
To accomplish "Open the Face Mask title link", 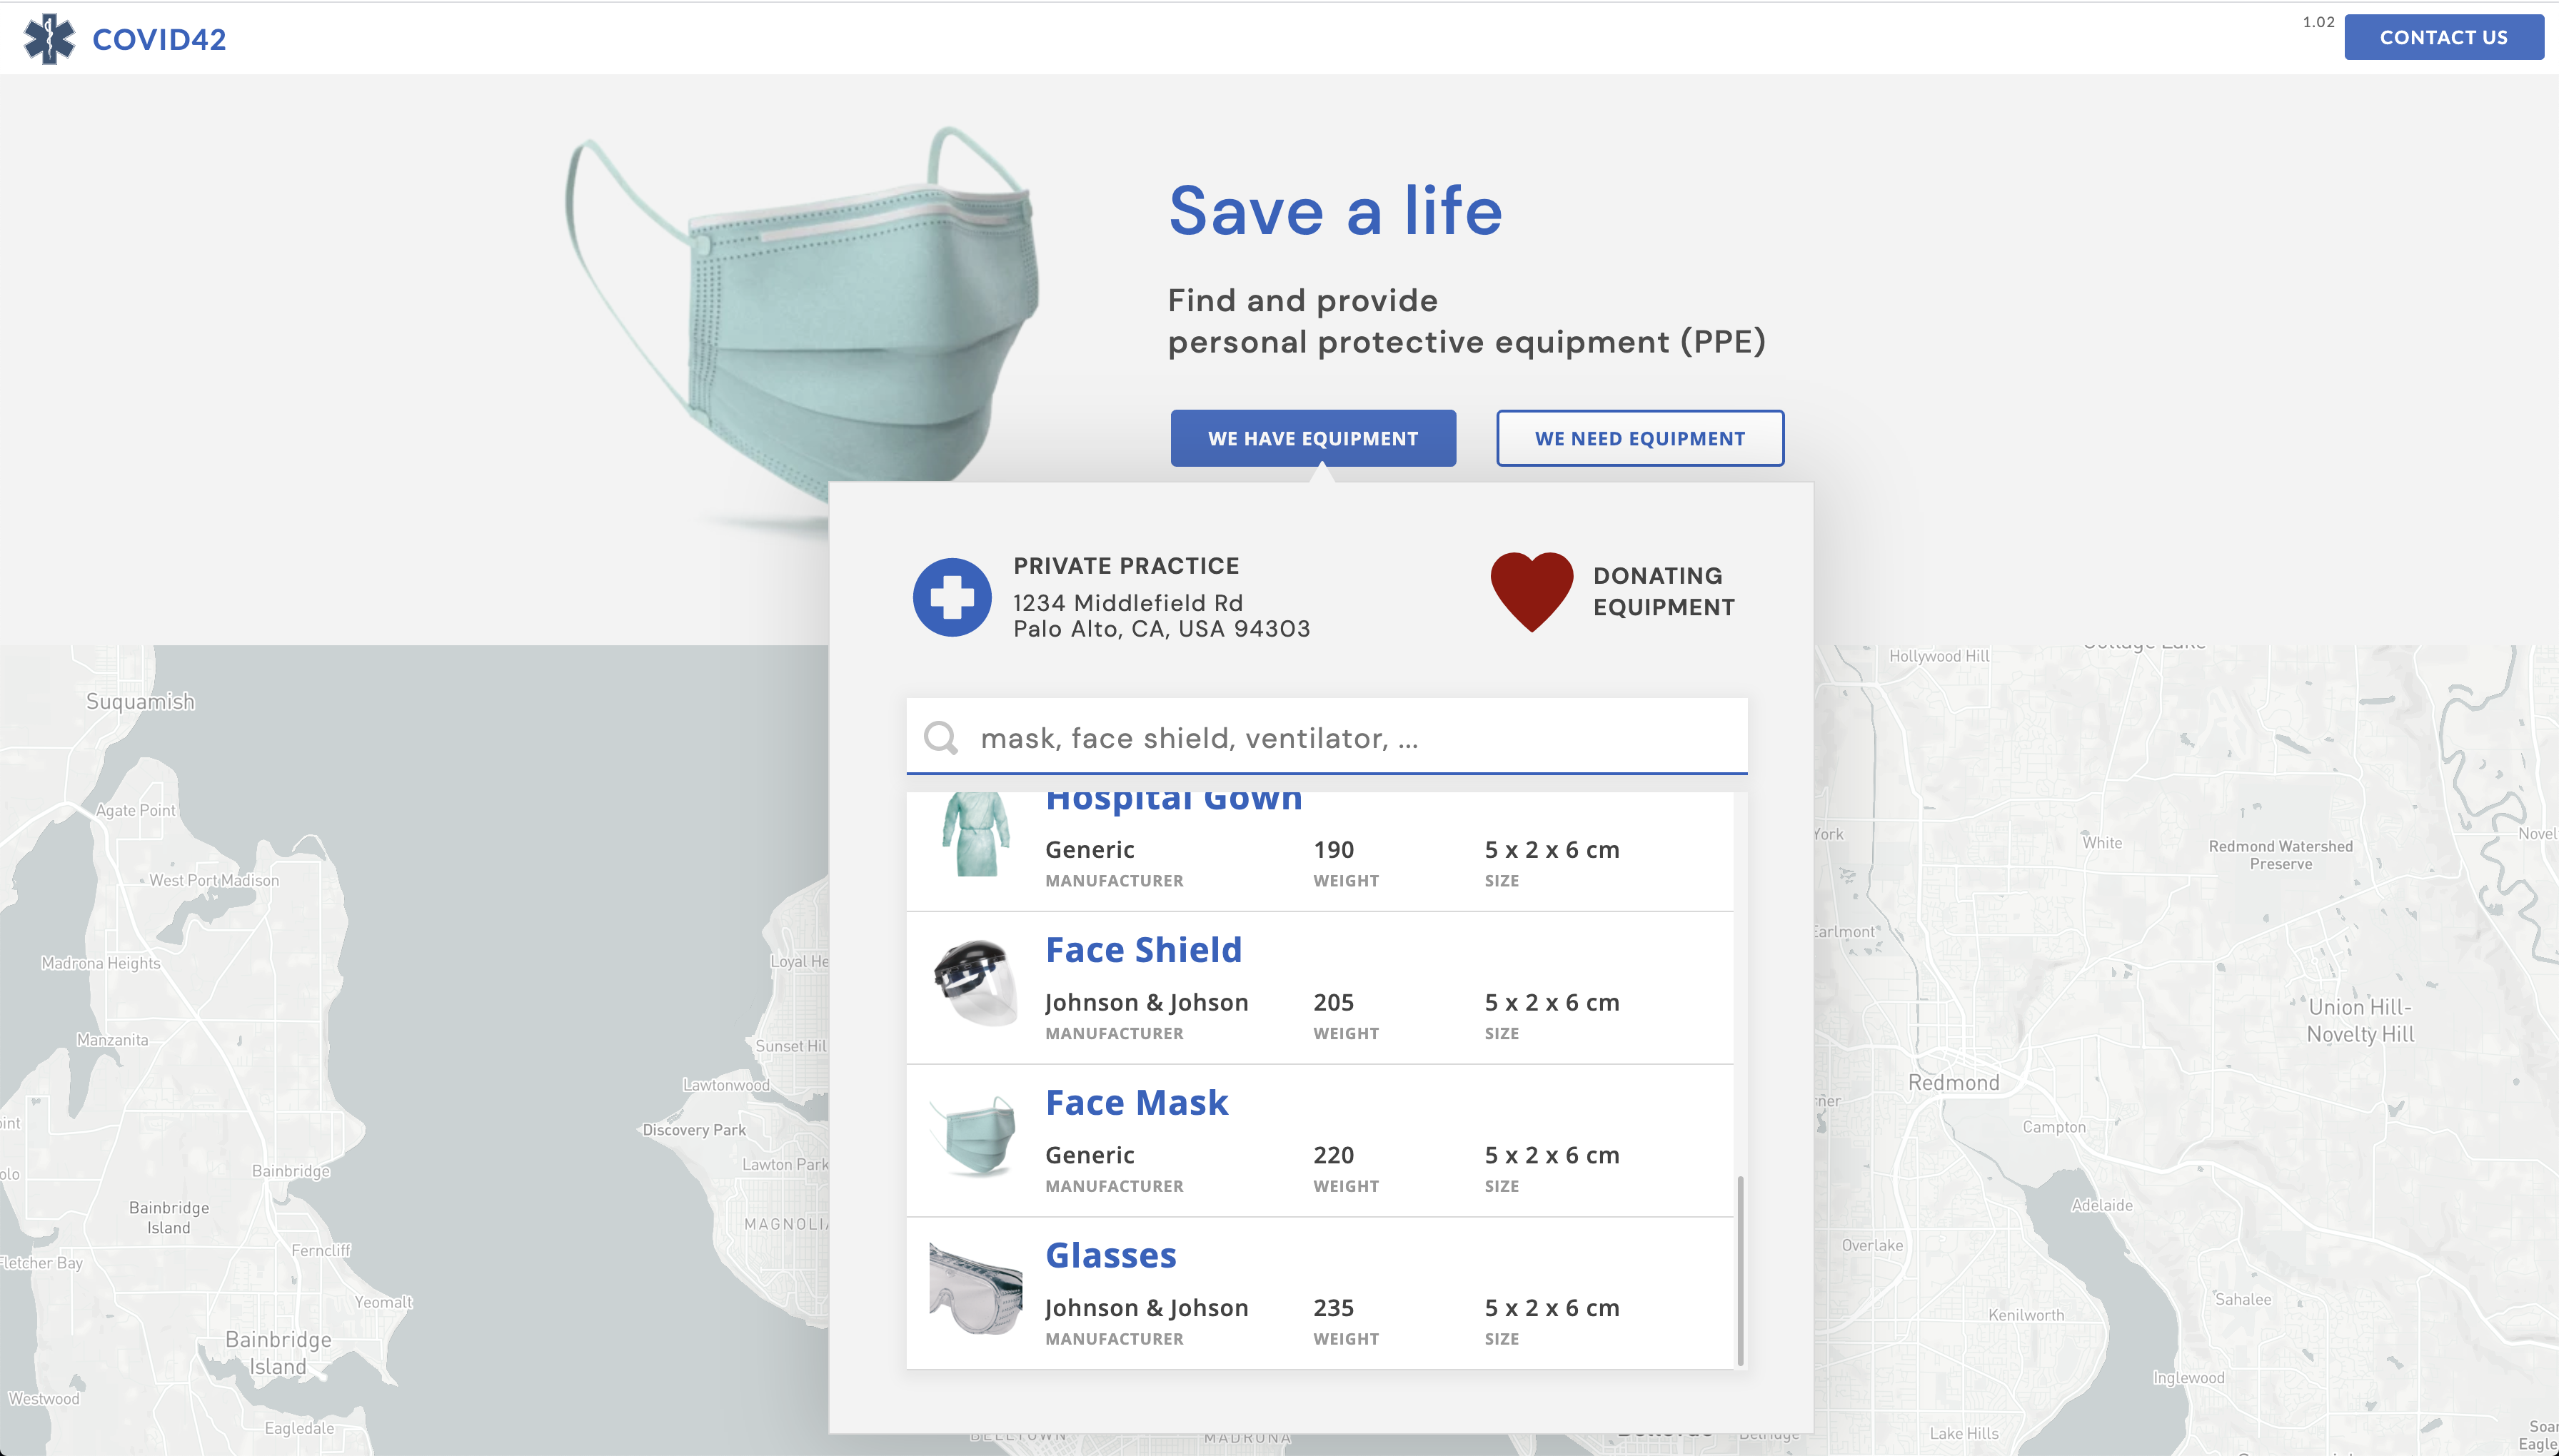I will click(1137, 1102).
